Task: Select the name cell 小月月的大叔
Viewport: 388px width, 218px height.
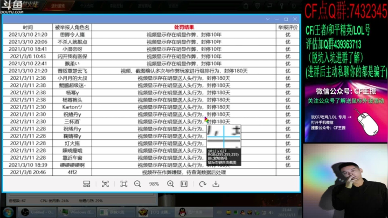Action: [72, 78]
